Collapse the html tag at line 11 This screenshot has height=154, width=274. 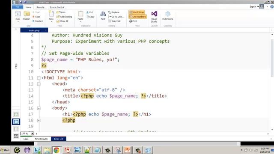point(39,78)
